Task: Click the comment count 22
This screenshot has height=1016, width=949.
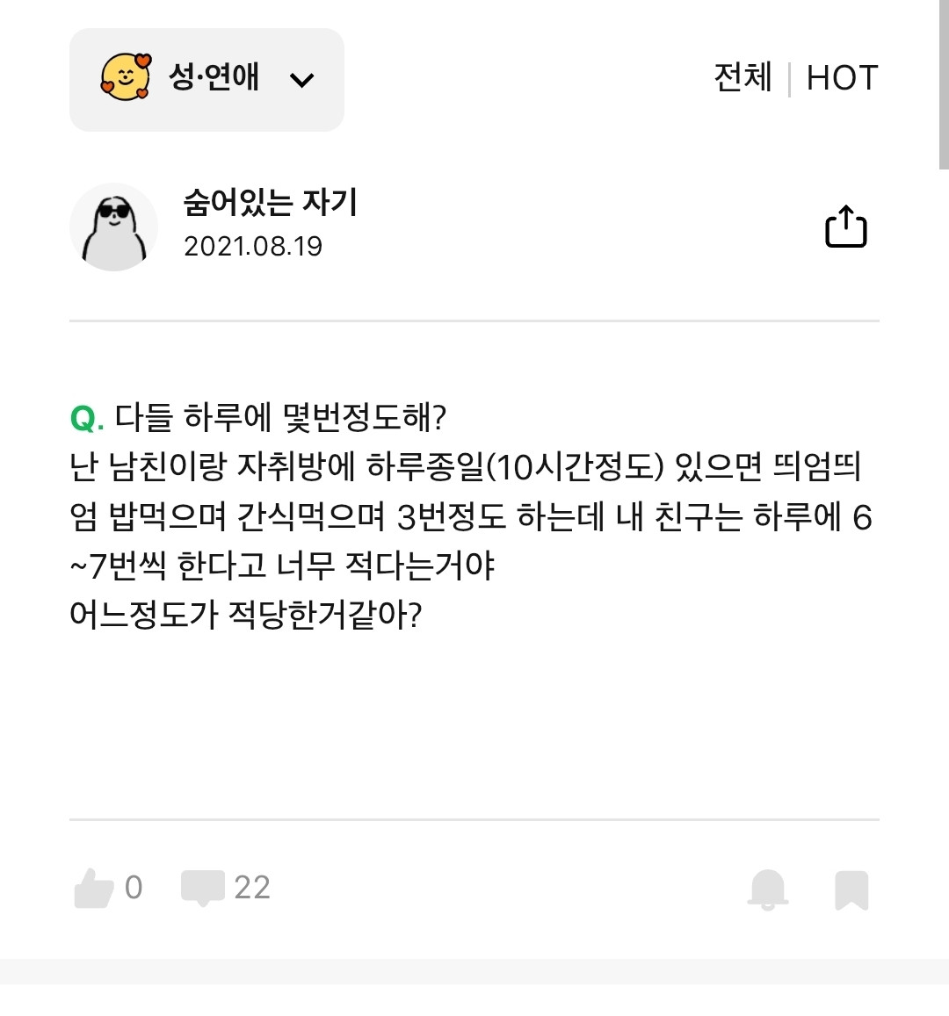Action: click(252, 888)
